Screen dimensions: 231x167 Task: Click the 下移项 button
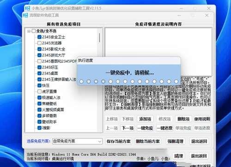128,119
